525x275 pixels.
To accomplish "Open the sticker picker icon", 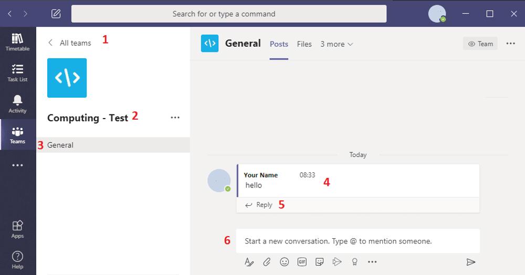I will click(319, 262).
